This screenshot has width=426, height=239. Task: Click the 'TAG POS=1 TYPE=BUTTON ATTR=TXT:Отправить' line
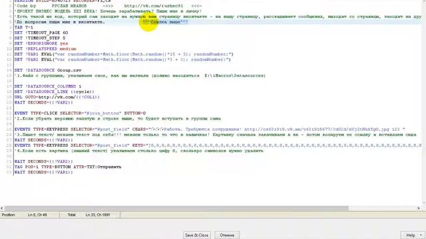pyautogui.click(x=68, y=167)
